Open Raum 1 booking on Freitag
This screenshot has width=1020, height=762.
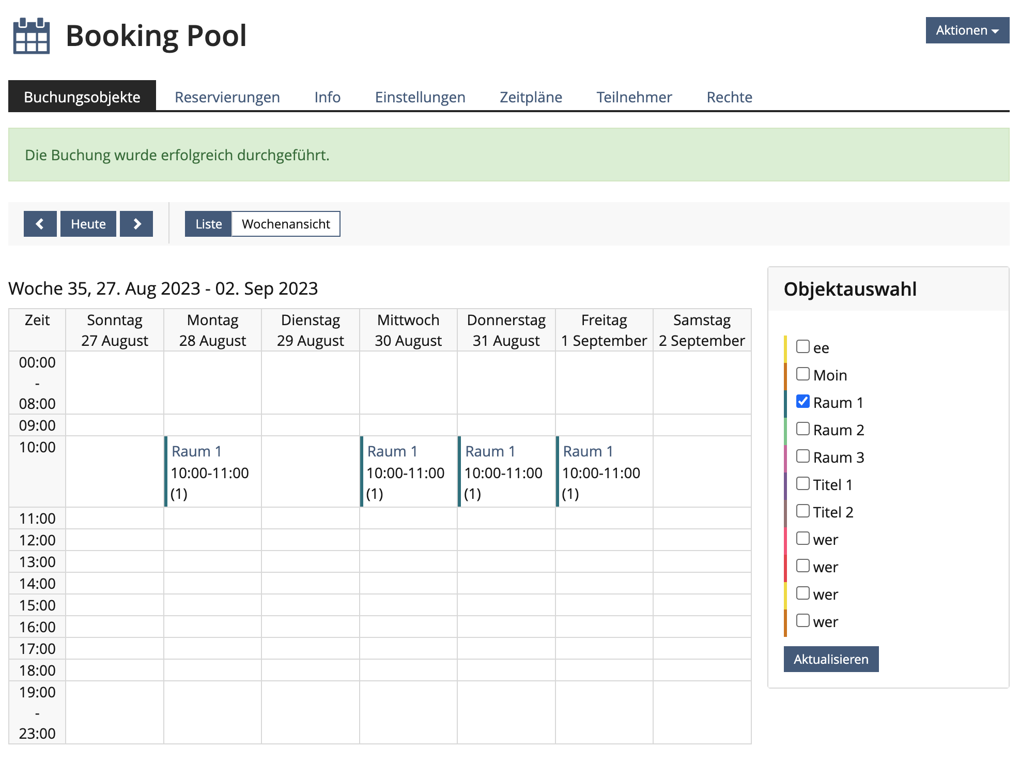tap(588, 451)
